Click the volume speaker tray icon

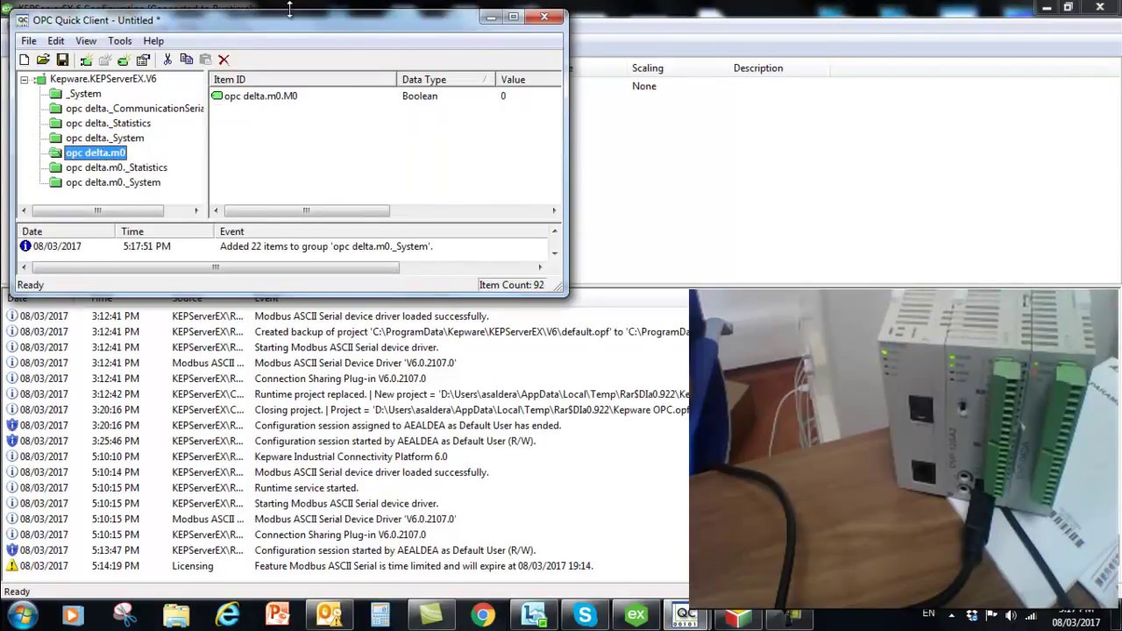click(x=1011, y=615)
